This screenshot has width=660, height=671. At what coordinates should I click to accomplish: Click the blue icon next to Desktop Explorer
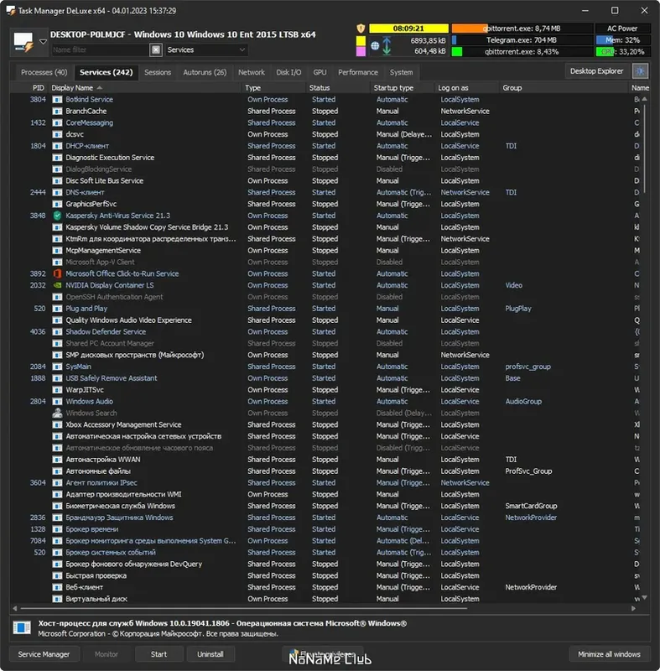(641, 71)
